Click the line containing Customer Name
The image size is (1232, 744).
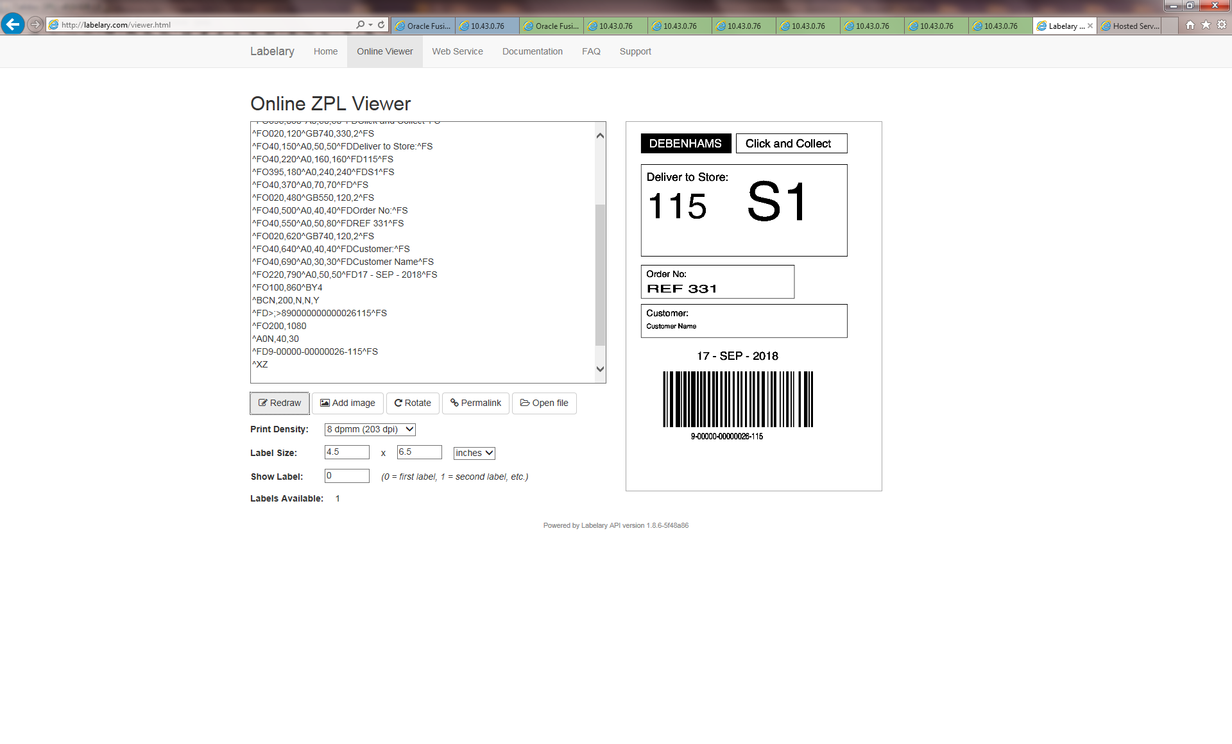[x=343, y=262]
